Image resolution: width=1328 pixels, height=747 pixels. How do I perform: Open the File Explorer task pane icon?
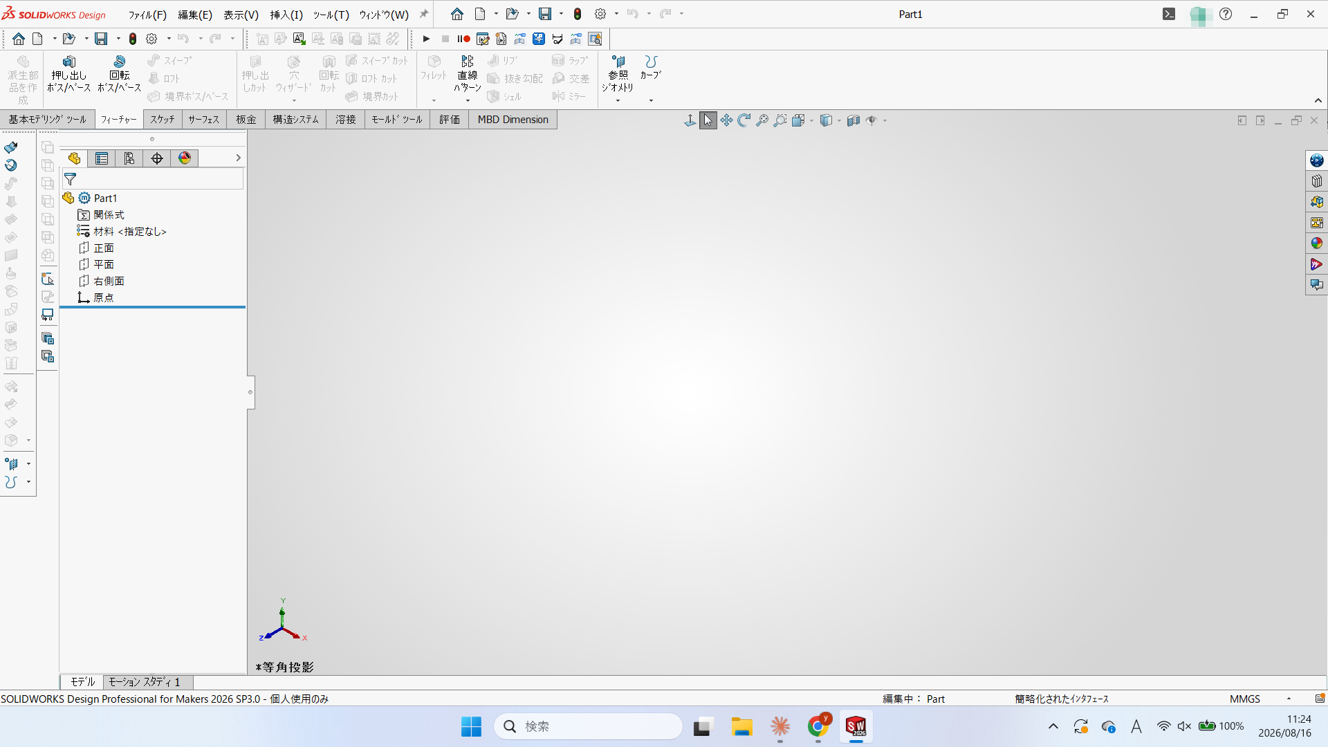[1317, 202]
